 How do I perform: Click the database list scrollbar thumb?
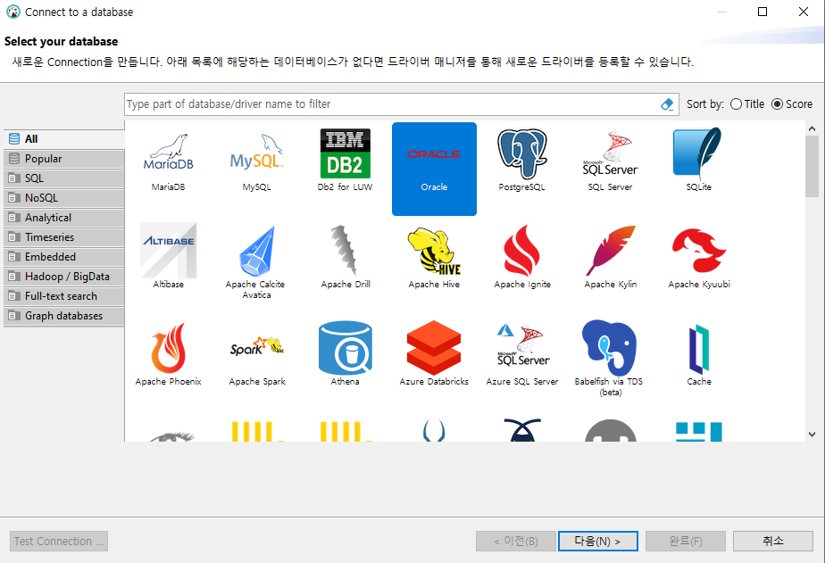pos(812,167)
